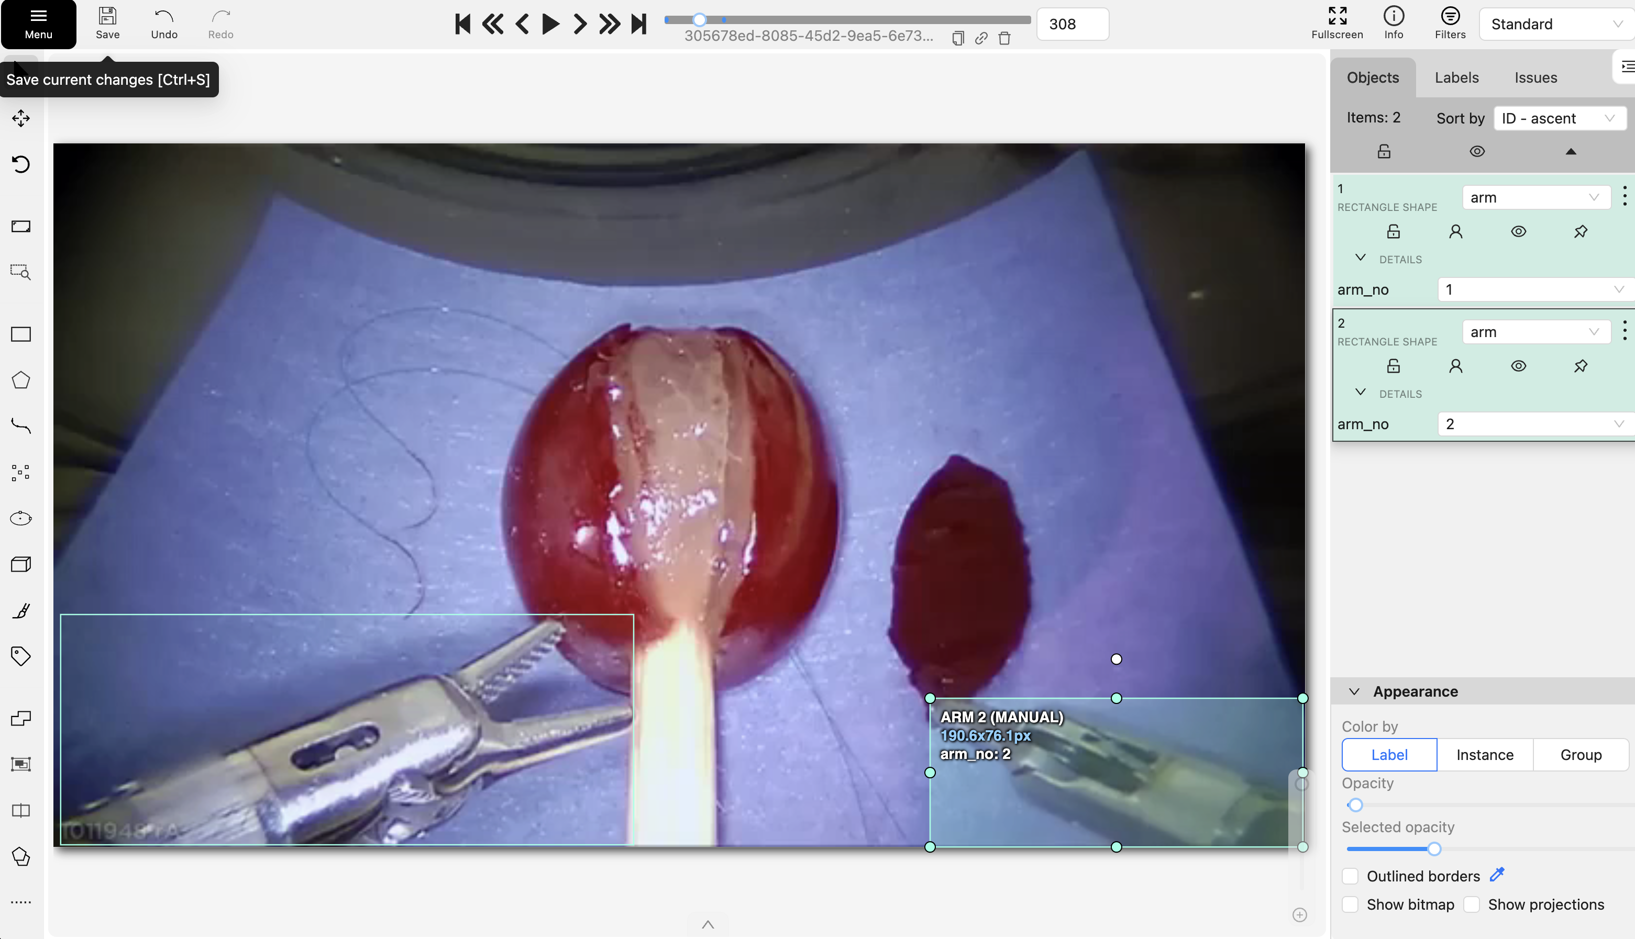Hide object 1 with its eye icon
Image resolution: width=1635 pixels, height=939 pixels.
point(1518,231)
